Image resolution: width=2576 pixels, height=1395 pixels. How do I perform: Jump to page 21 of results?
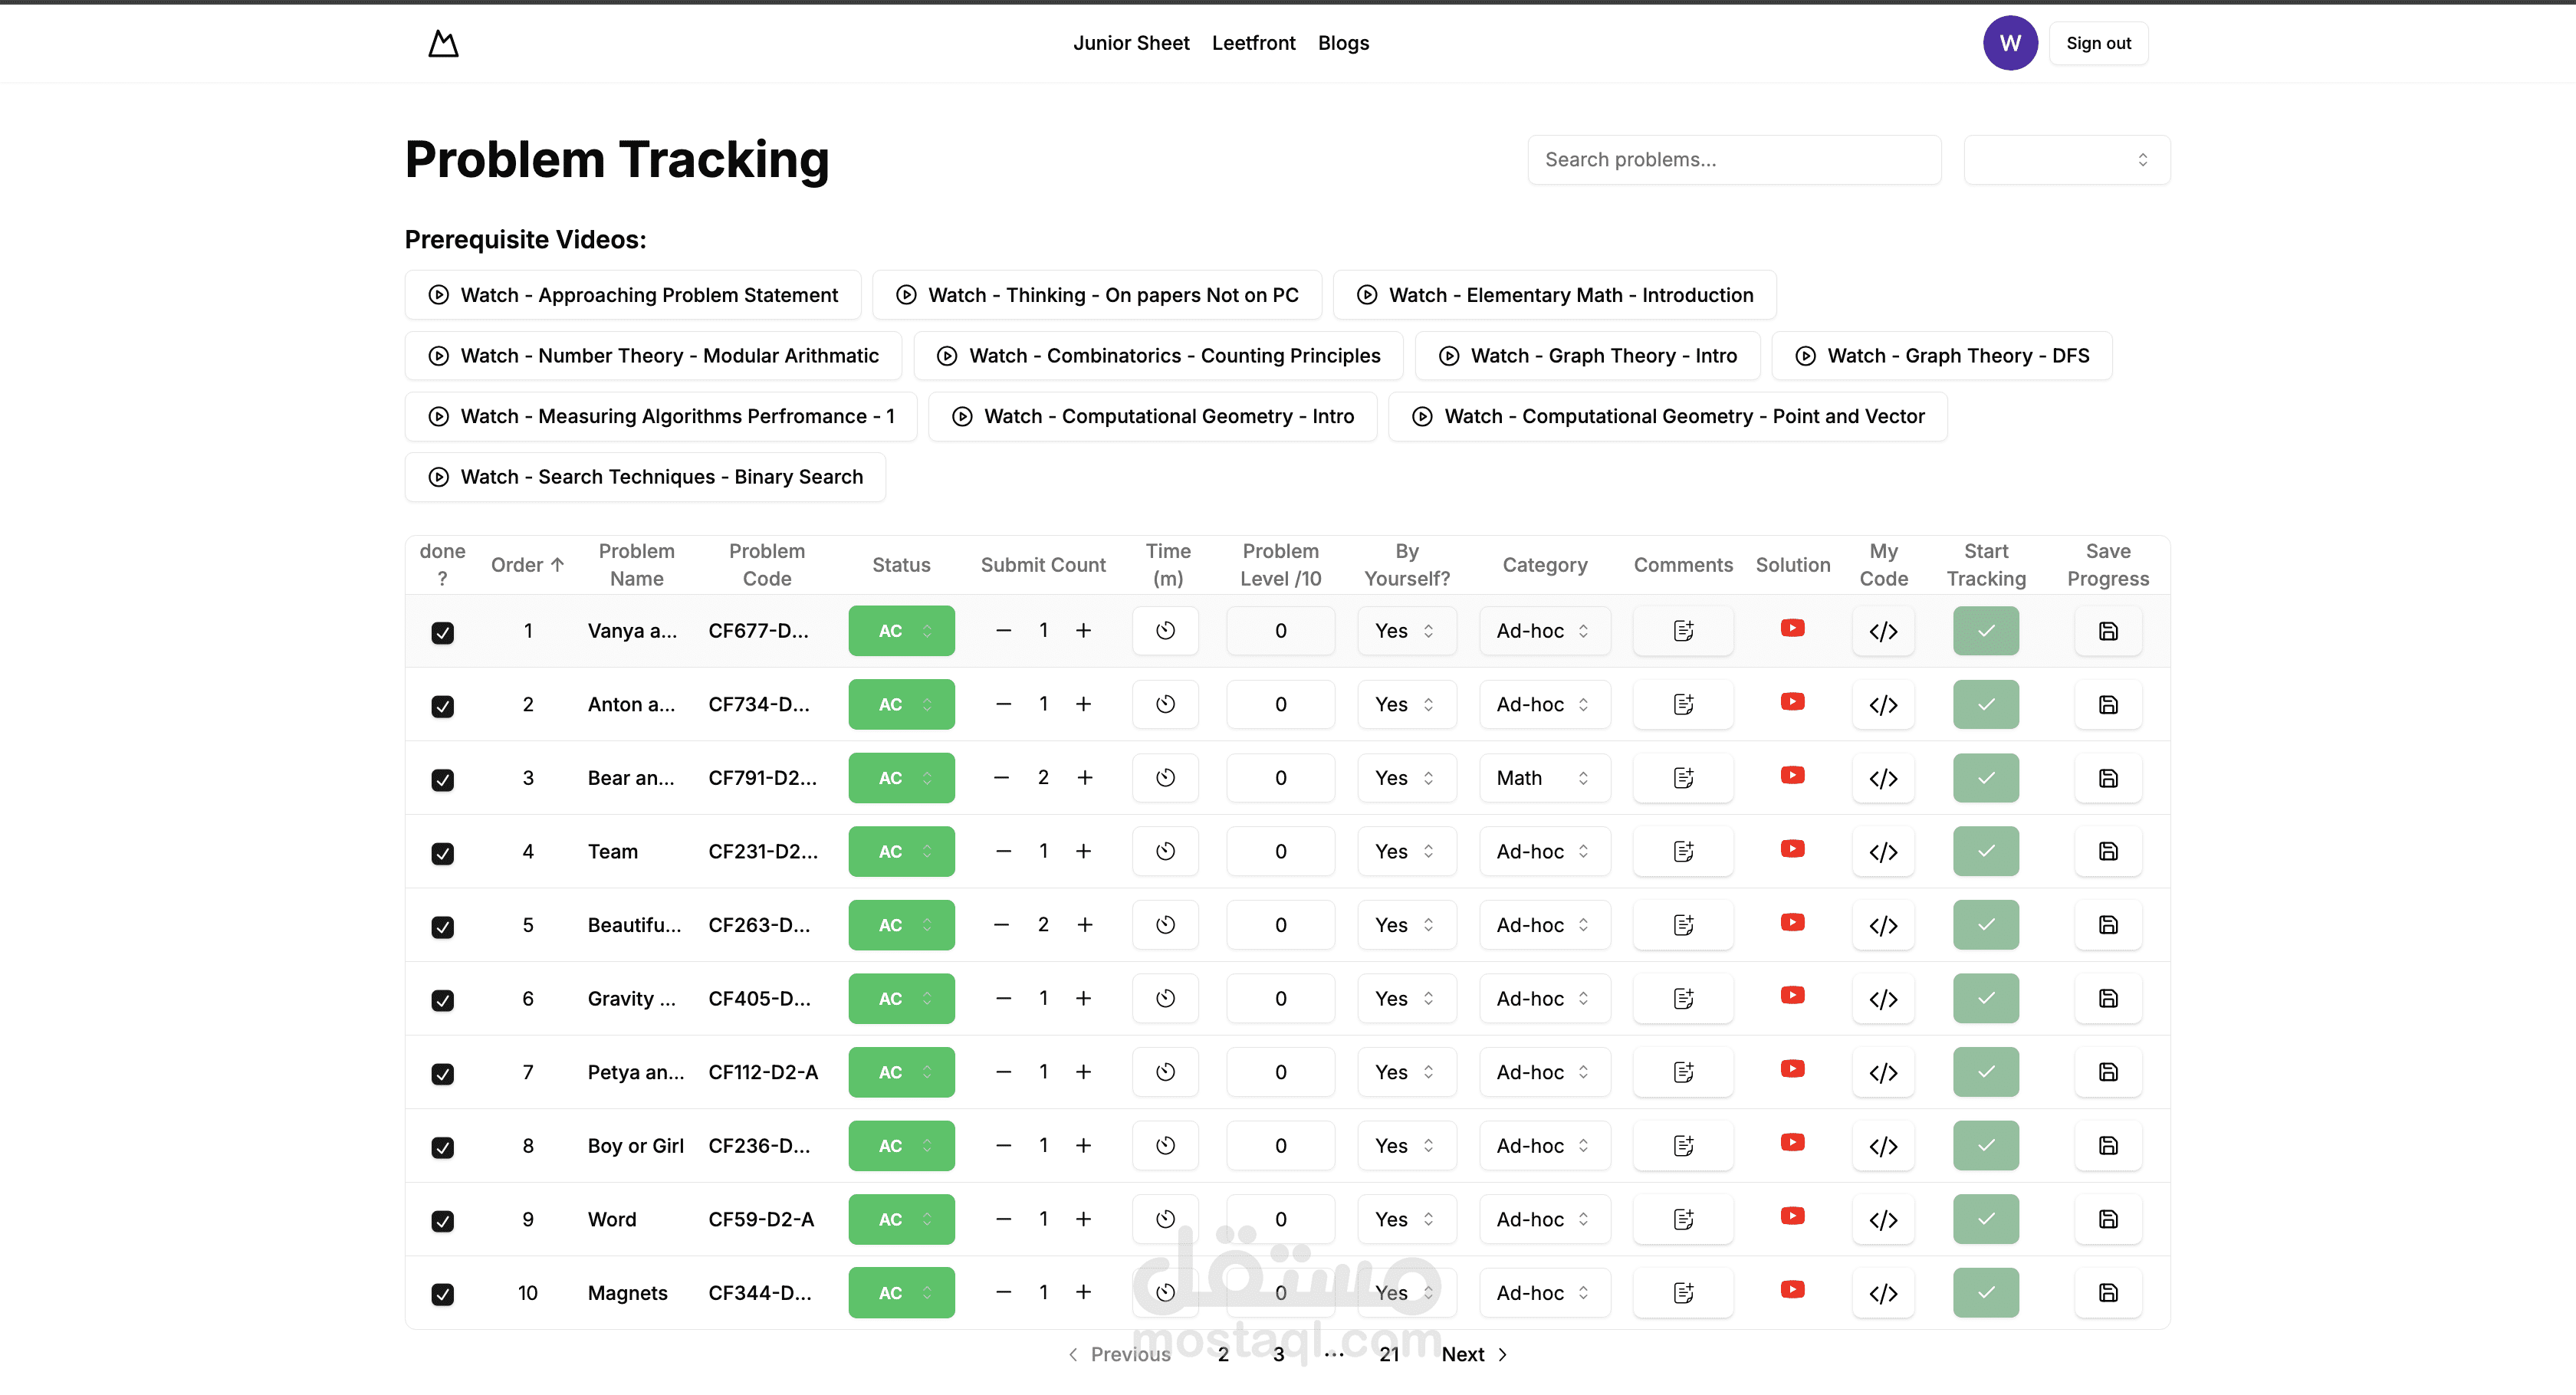[1389, 1354]
